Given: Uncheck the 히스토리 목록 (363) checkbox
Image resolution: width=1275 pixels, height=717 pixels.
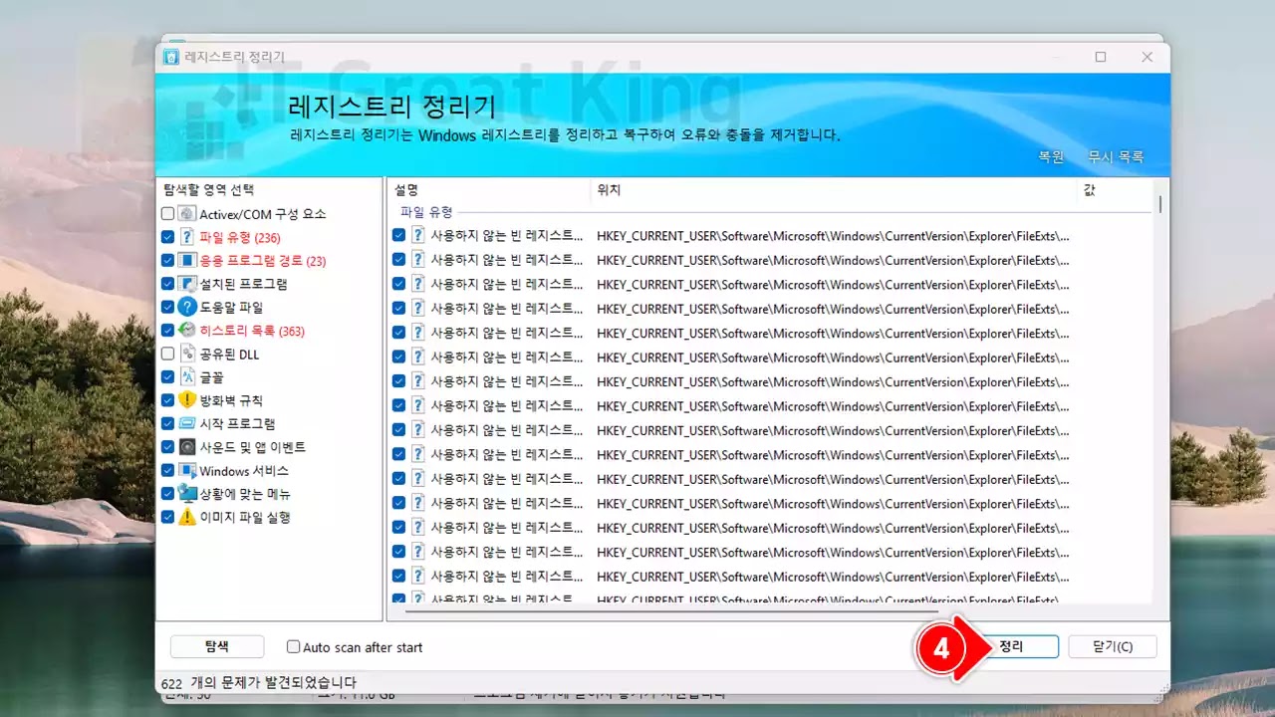Looking at the screenshot, I should pyautogui.click(x=167, y=331).
